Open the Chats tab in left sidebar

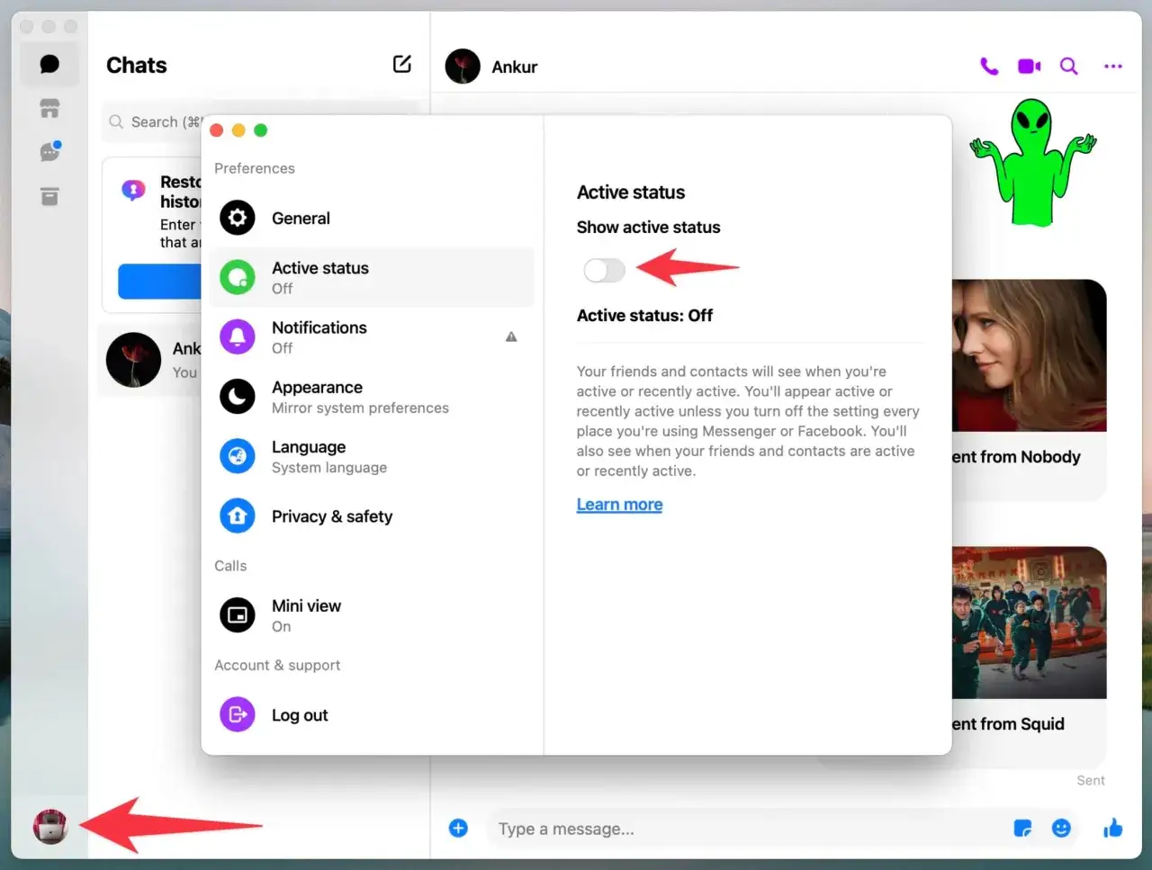pyautogui.click(x=49, y=64)
